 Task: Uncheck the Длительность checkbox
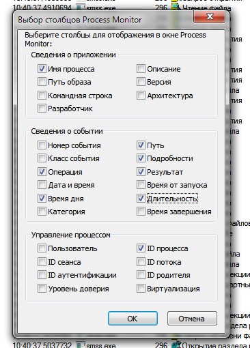[x=141, y=198]
